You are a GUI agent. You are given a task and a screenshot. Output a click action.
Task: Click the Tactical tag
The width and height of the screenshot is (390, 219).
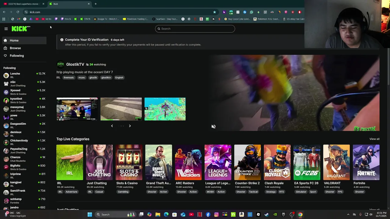253,192
